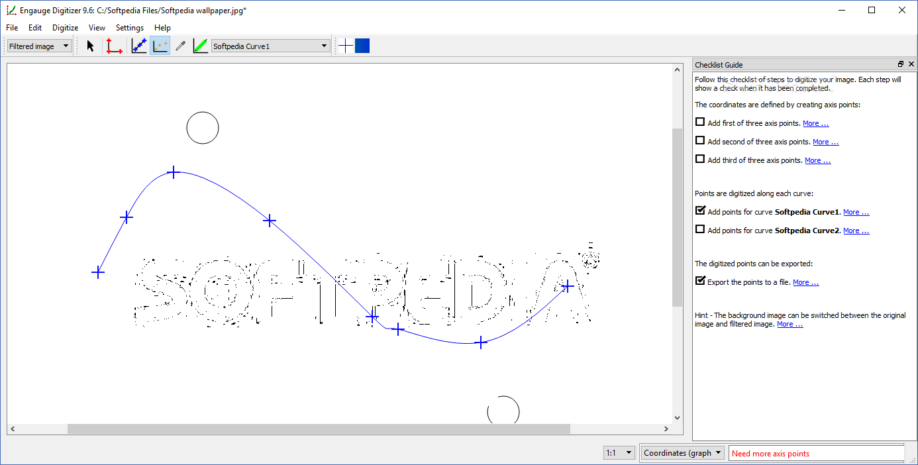Click the rightmost curve point near letter A
The width and height of the screenshot is (918, 465).
(568, 285)
